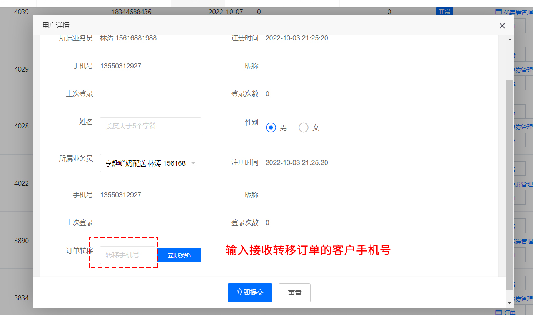Click the scrollbar up arrow in dialog
533x315 pixels.
click(510, 40)
